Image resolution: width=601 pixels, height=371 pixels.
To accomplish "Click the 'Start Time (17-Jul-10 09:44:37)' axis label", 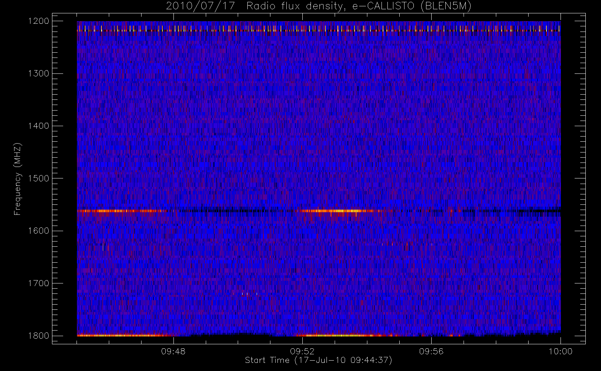I will point(319,360).
